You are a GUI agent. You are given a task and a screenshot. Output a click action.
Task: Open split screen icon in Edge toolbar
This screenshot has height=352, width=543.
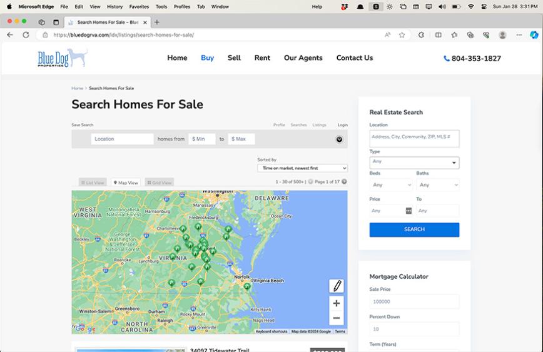coord(439,35)
